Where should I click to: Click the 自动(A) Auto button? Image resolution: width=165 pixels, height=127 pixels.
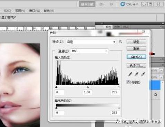[x=136, y=57]
